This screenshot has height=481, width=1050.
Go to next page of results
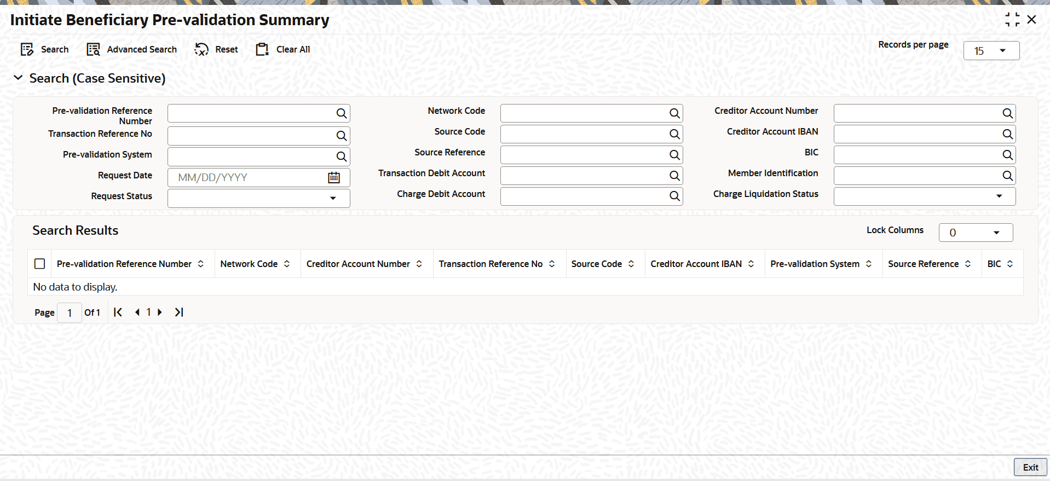pos(160,312)
